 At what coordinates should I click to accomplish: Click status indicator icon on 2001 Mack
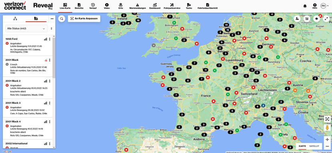tap(46, 60)
